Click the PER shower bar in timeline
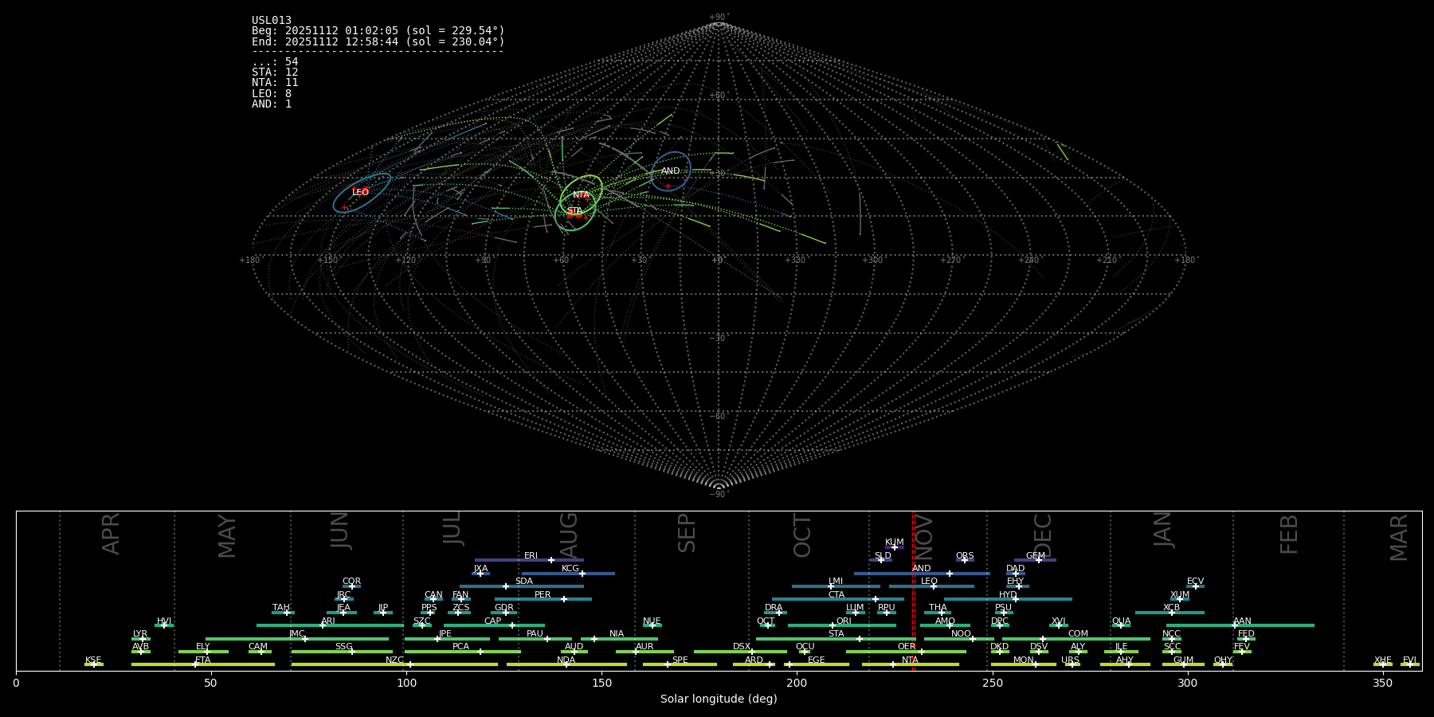This screenshot has width=1434, height=717. 543,599
